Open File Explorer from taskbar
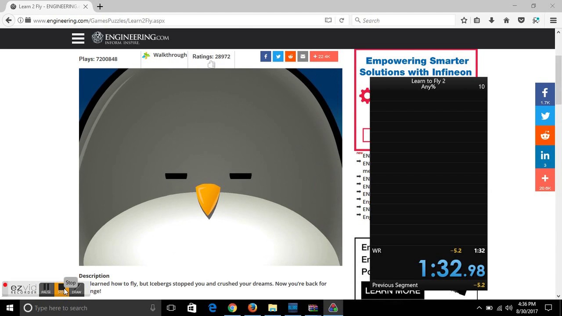The height and width of the screenshot is (316, 562). point(273,308)
